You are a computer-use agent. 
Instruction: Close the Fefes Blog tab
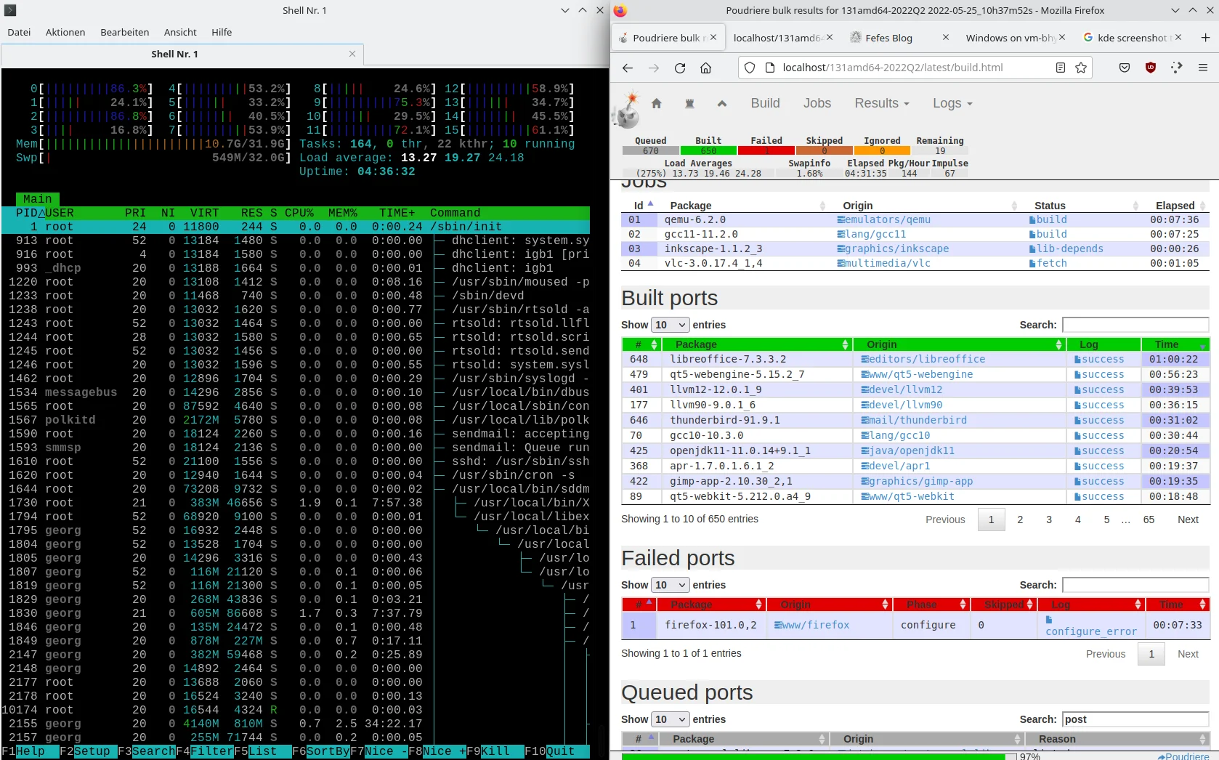945,37
